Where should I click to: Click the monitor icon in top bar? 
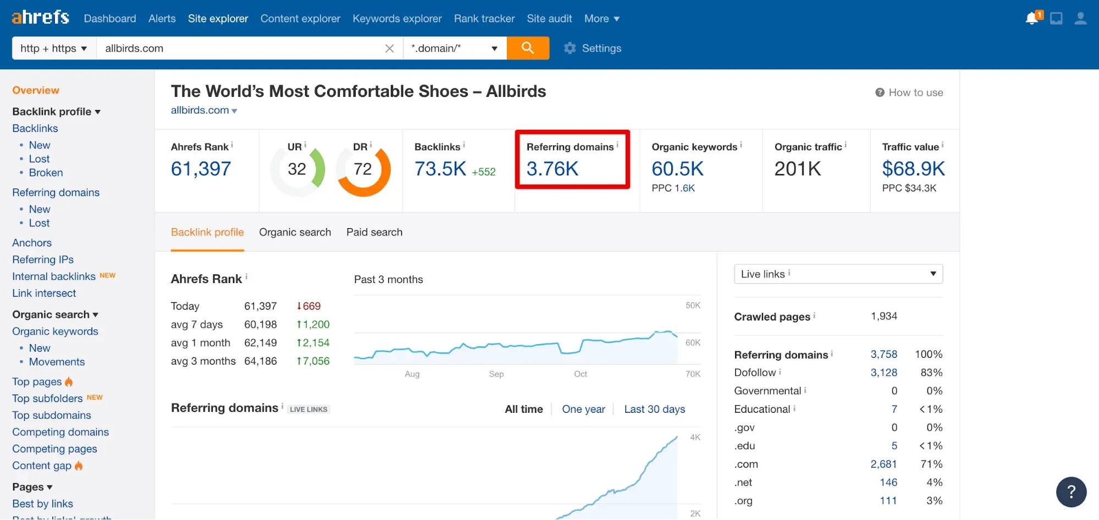(1056, 19)
